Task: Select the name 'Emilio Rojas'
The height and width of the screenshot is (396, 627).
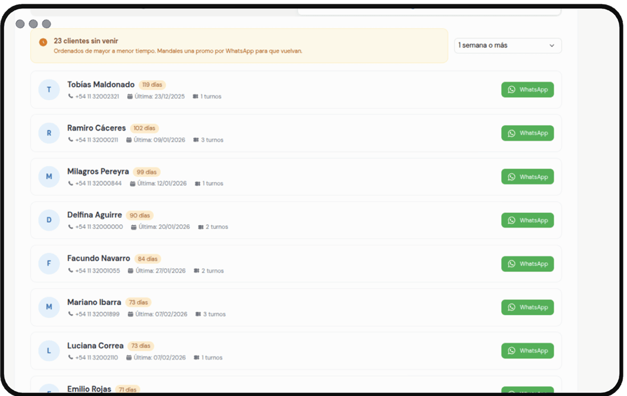Action: pos(89,389)
